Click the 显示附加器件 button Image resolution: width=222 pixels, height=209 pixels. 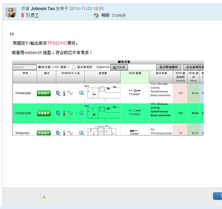coord(169,67)
